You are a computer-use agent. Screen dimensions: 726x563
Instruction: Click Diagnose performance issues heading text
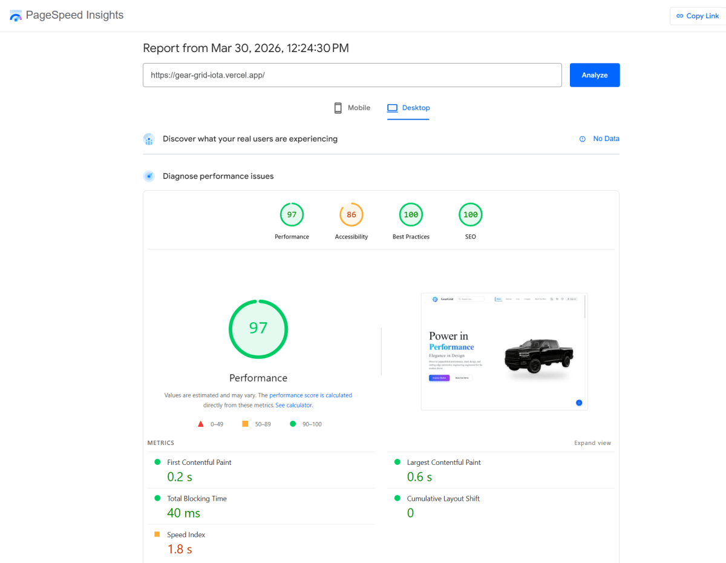218,176
